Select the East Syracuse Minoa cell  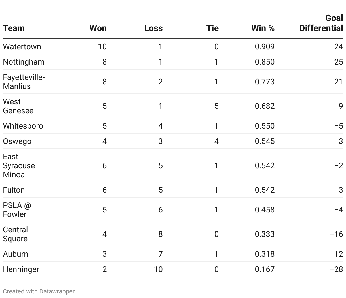point(19,165)
